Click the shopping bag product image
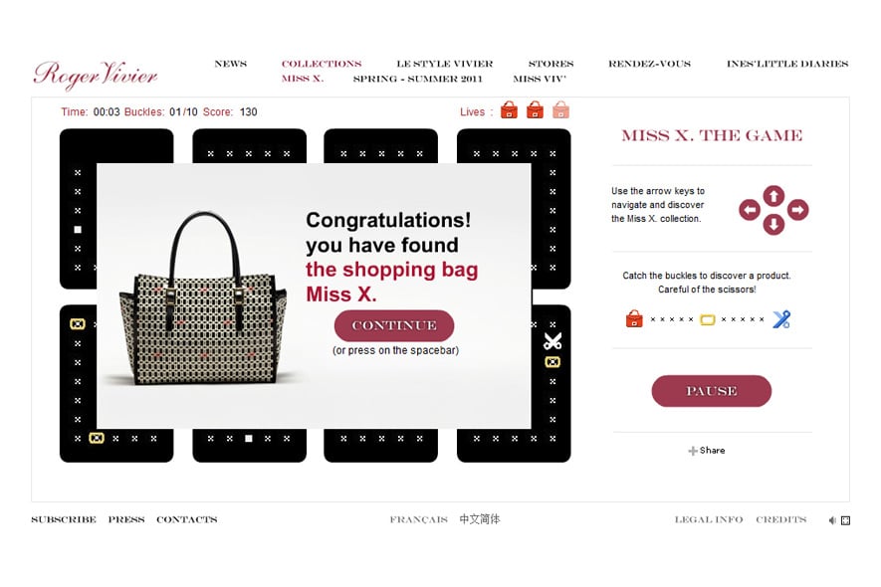Viewport: 881px width, 587px height. tap(203, 298)
